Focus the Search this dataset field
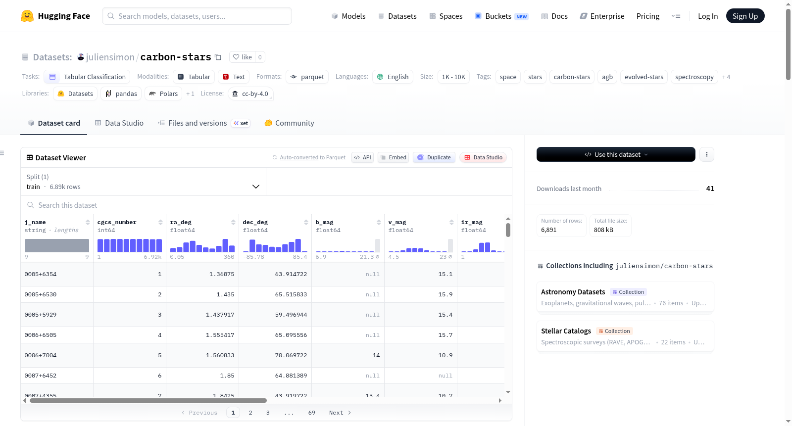This screenshot has height=426, width=792. pyautogui.click(x=266, y=205)
